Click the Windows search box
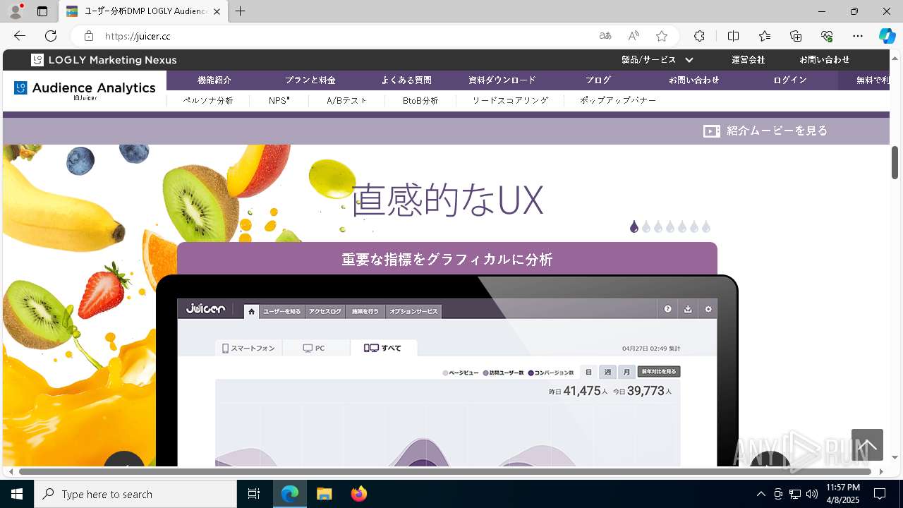903x508 pixels. 135,494
